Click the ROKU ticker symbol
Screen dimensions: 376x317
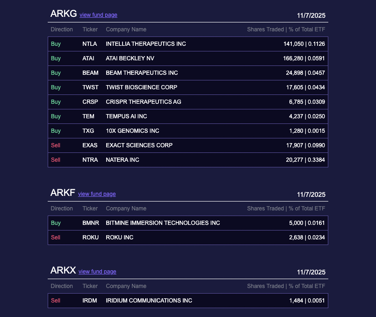pos(90,238)
